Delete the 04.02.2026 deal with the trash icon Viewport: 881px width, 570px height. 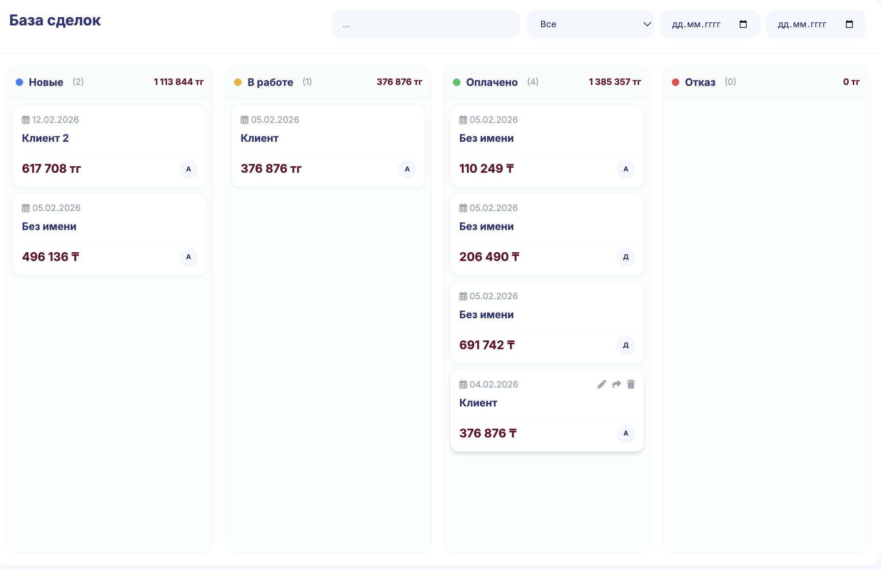pyautogui.click(x=631, y=384)
